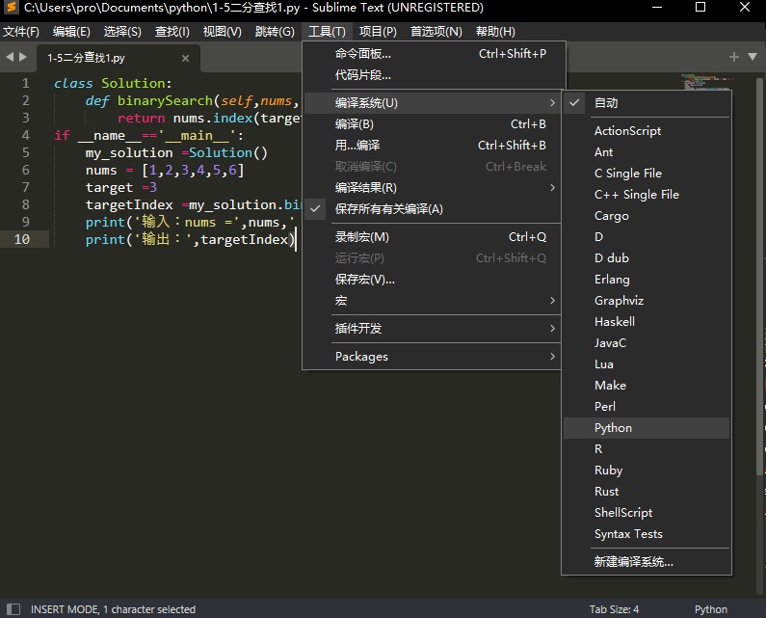Toggle the side bar icon in status bar
Screen dimensions: 766x618
13,609
